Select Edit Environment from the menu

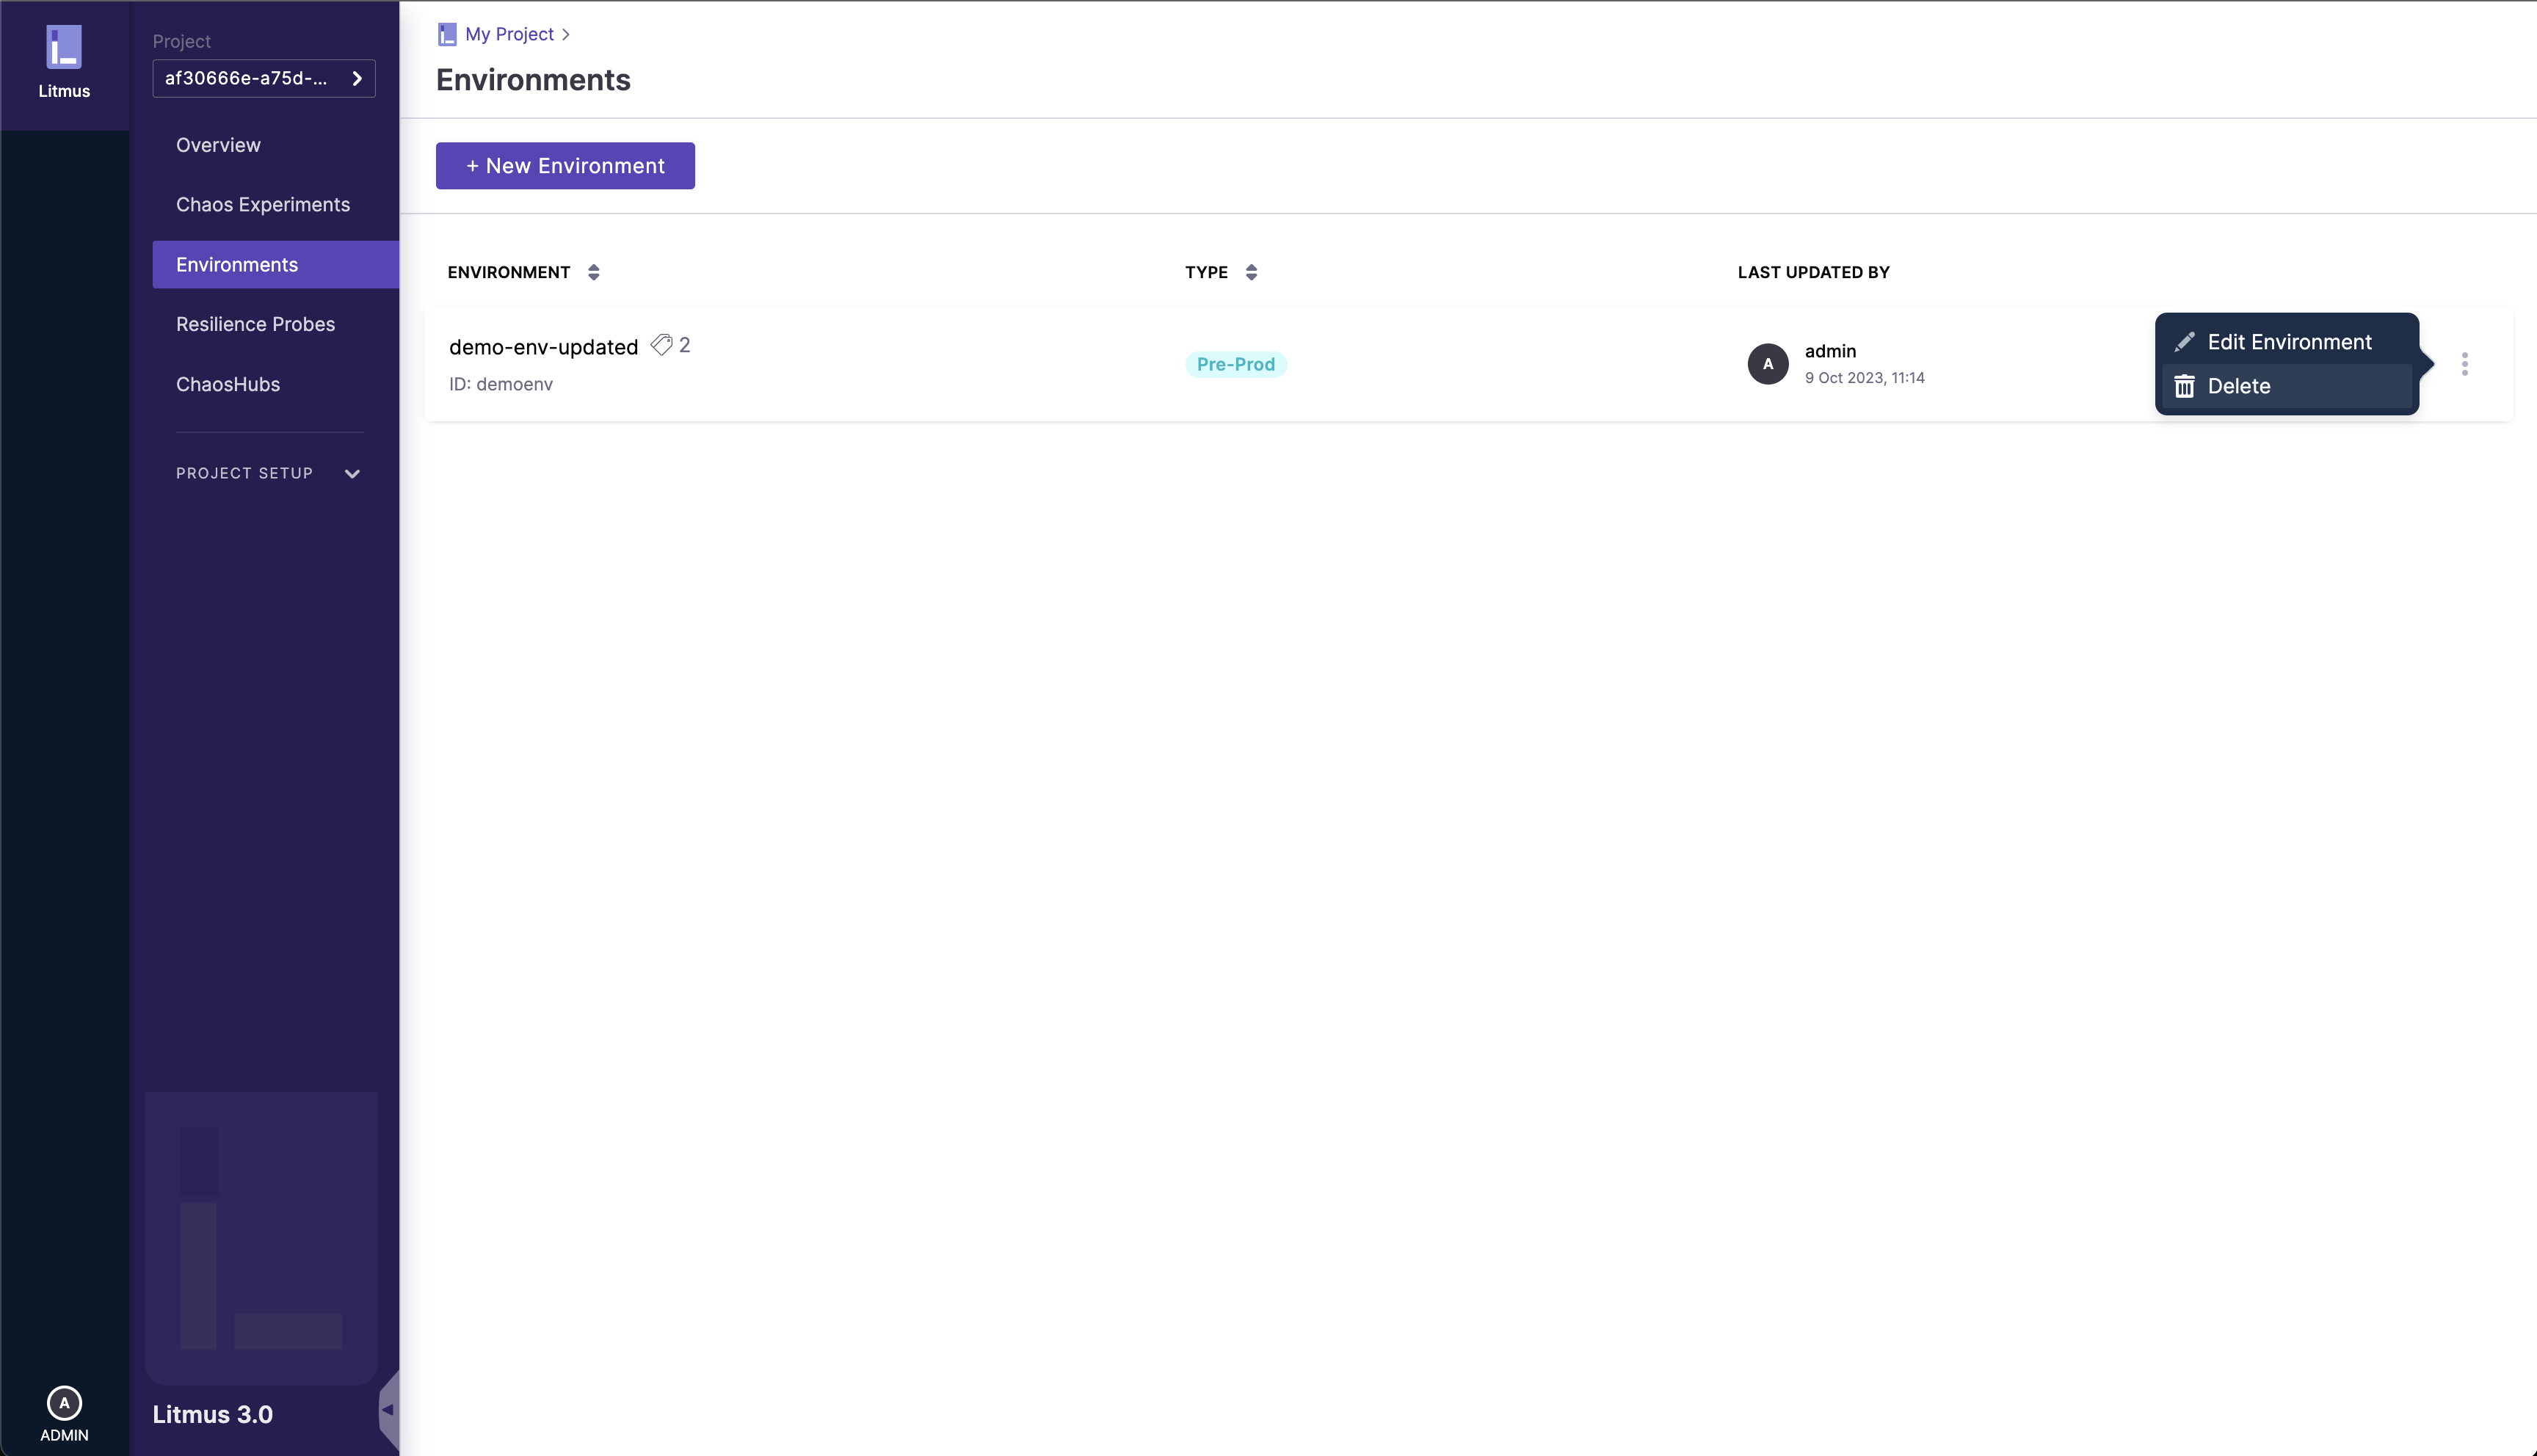pyautogui.click(x=2289, y=342)
